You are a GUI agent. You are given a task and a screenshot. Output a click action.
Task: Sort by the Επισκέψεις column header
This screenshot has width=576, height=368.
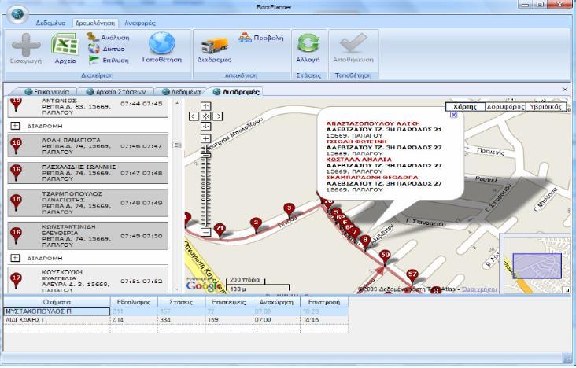(x=229, y=302)
